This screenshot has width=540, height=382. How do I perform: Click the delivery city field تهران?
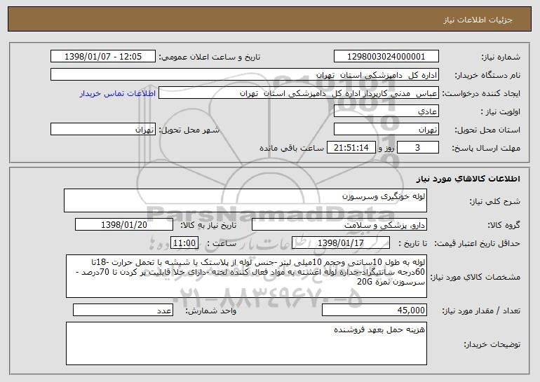(x=103, y=130)
